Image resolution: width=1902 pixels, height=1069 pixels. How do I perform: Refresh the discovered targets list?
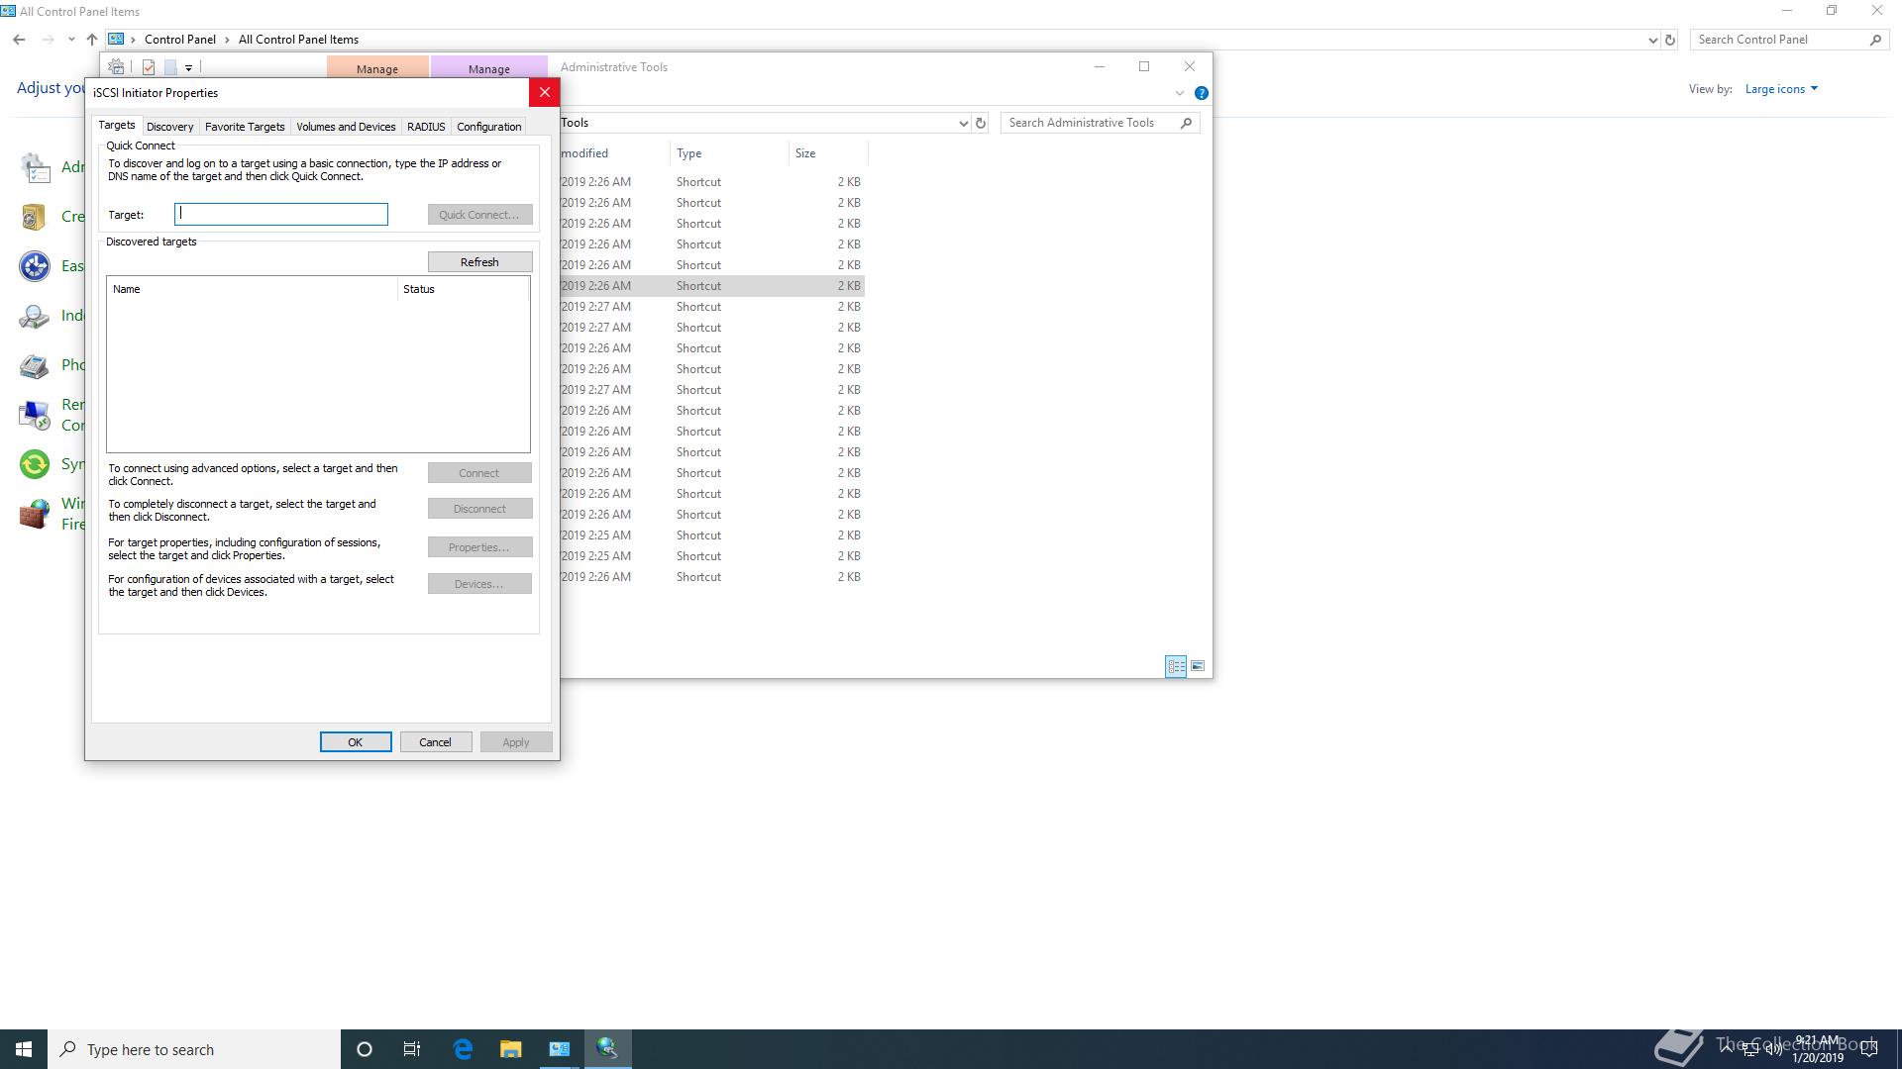coord(479,262)
